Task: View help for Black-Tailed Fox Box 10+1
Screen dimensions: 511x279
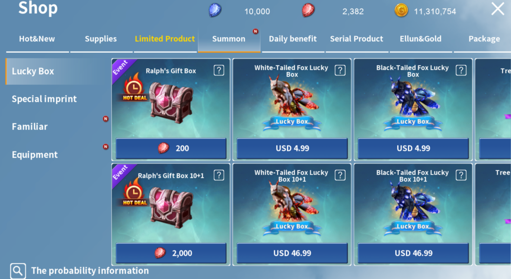Action: tap(461, 175)
